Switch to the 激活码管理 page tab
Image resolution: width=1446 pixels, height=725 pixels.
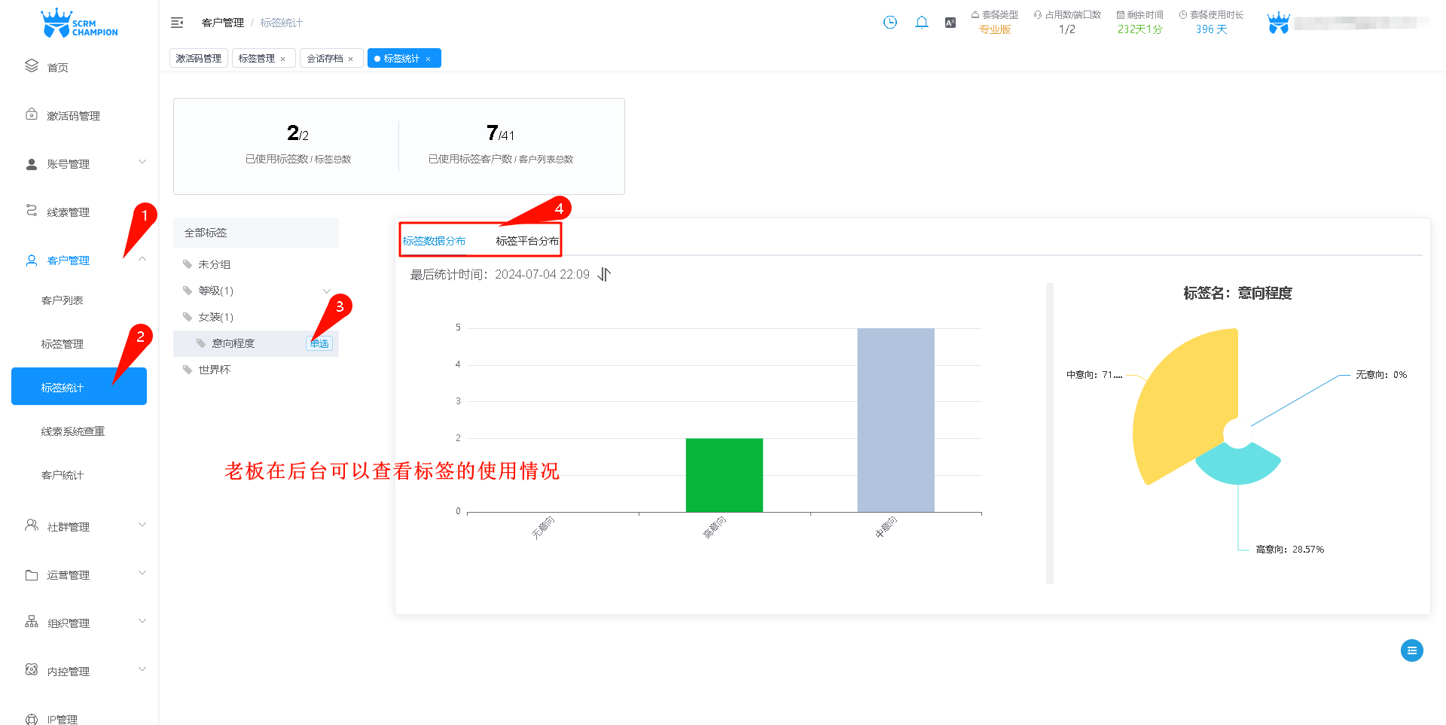(199, 59)
